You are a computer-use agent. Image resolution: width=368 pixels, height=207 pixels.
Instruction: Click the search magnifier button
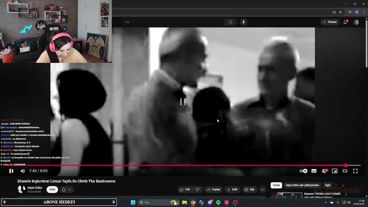tap(231, 22)
